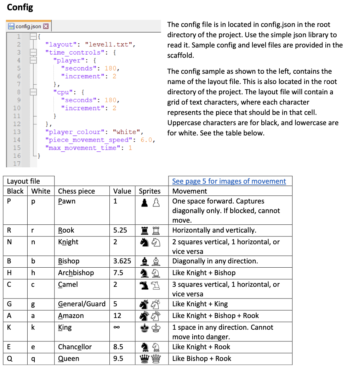Open the 'See page 5 for images of movement' link
This screenshot has width=347, height=368.
coord(229,181)
